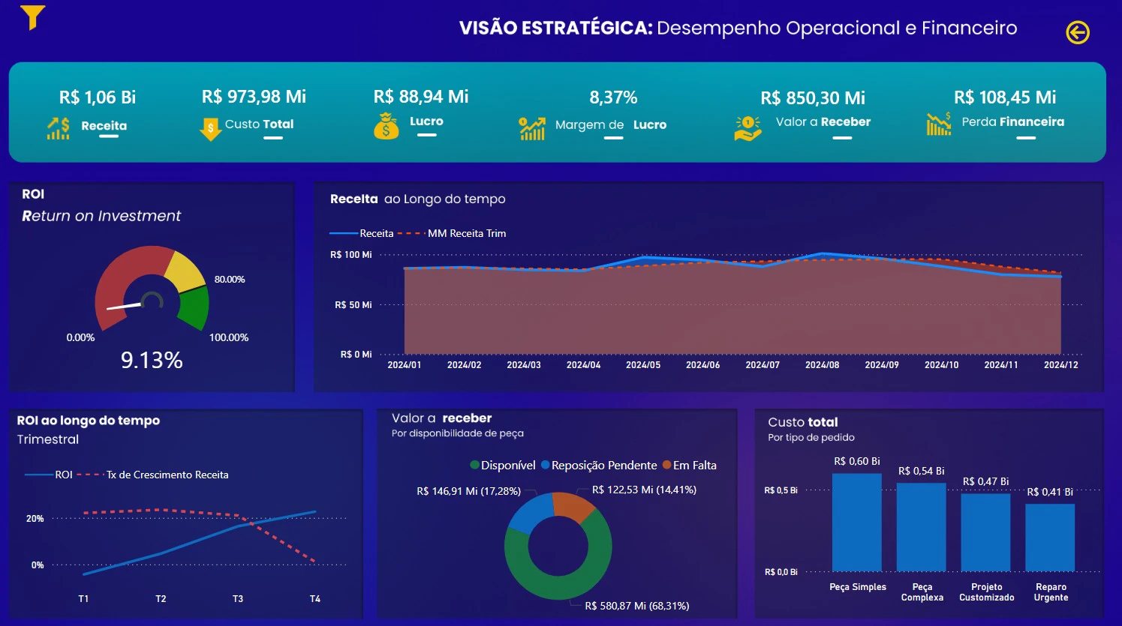Click the yellow back arrow button
1122x626 pixels.
(x=1078, y=32)
